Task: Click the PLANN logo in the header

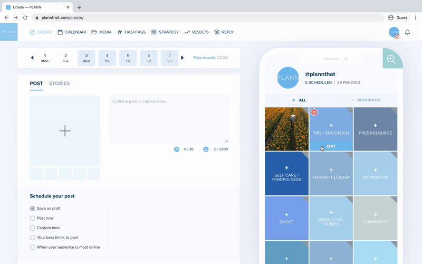Action: pos(8,32)
